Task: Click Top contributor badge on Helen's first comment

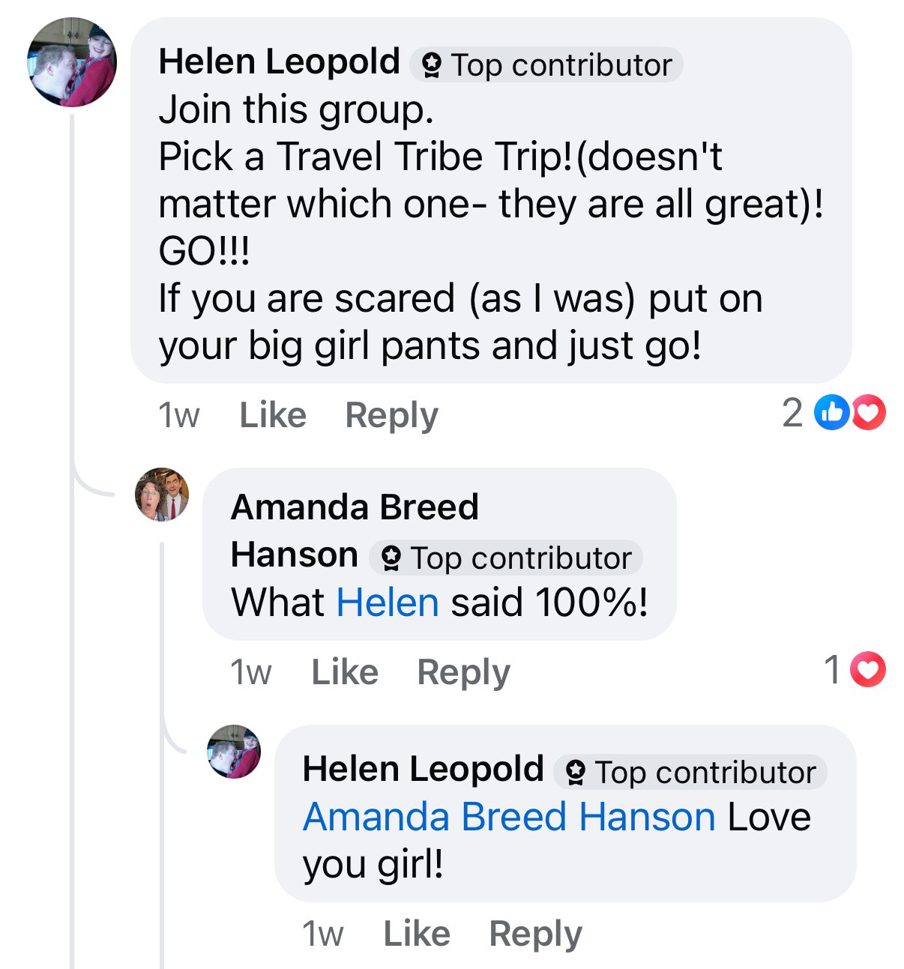Action: [547, 65]
